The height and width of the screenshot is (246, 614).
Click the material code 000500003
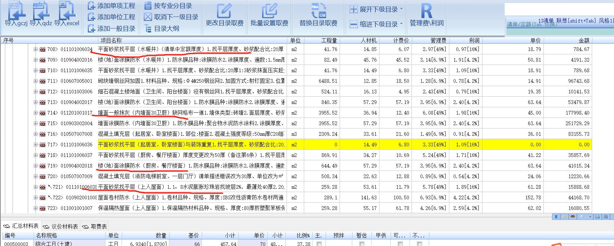pyautogui.click(x=16, y=244)
